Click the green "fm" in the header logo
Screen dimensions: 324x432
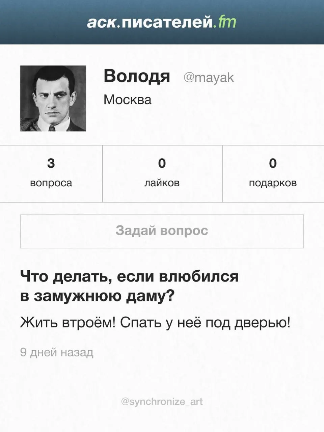pyautogui.click(x=227, y=22)
